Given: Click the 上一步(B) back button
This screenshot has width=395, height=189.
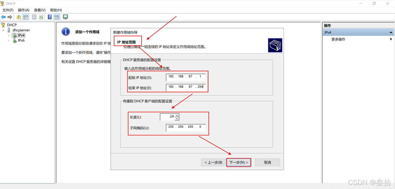Looking at the screenshot, I should [x=214, y=162].
